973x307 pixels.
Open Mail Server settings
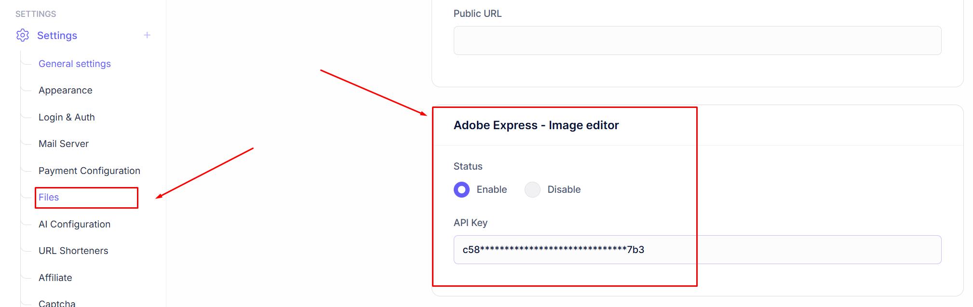click(x=64, y=144)
